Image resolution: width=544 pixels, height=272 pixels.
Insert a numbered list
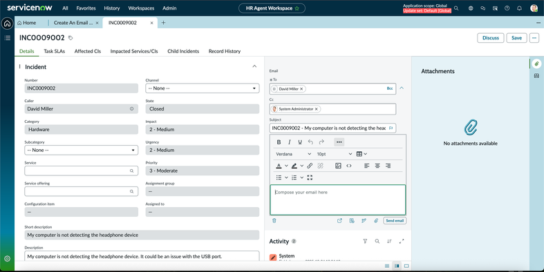click(294, 177)
